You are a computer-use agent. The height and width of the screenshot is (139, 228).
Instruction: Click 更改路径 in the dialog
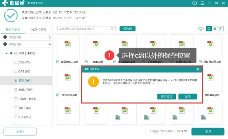(x=167, y=97)
